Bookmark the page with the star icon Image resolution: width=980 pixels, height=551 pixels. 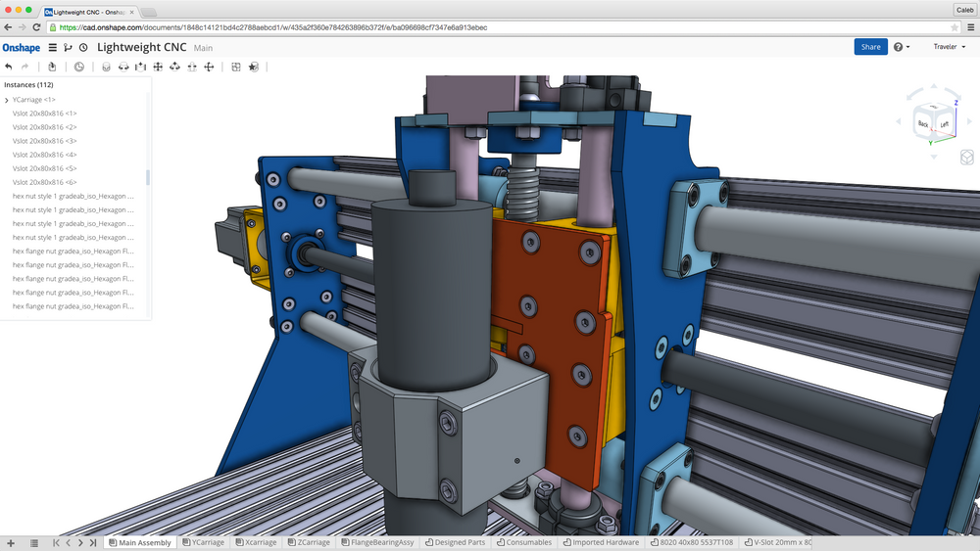click(x=955, y=27)
